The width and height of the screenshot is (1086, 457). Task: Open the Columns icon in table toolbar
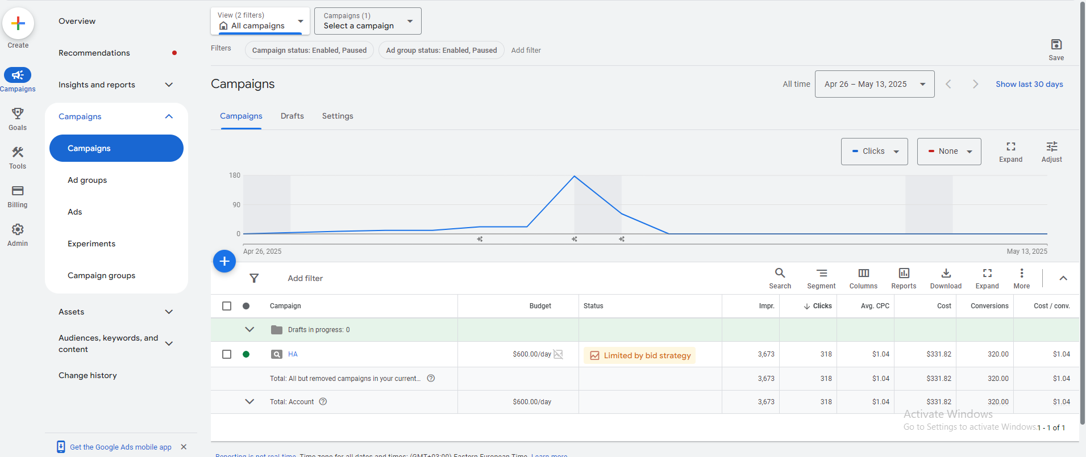tap(863, 273)
